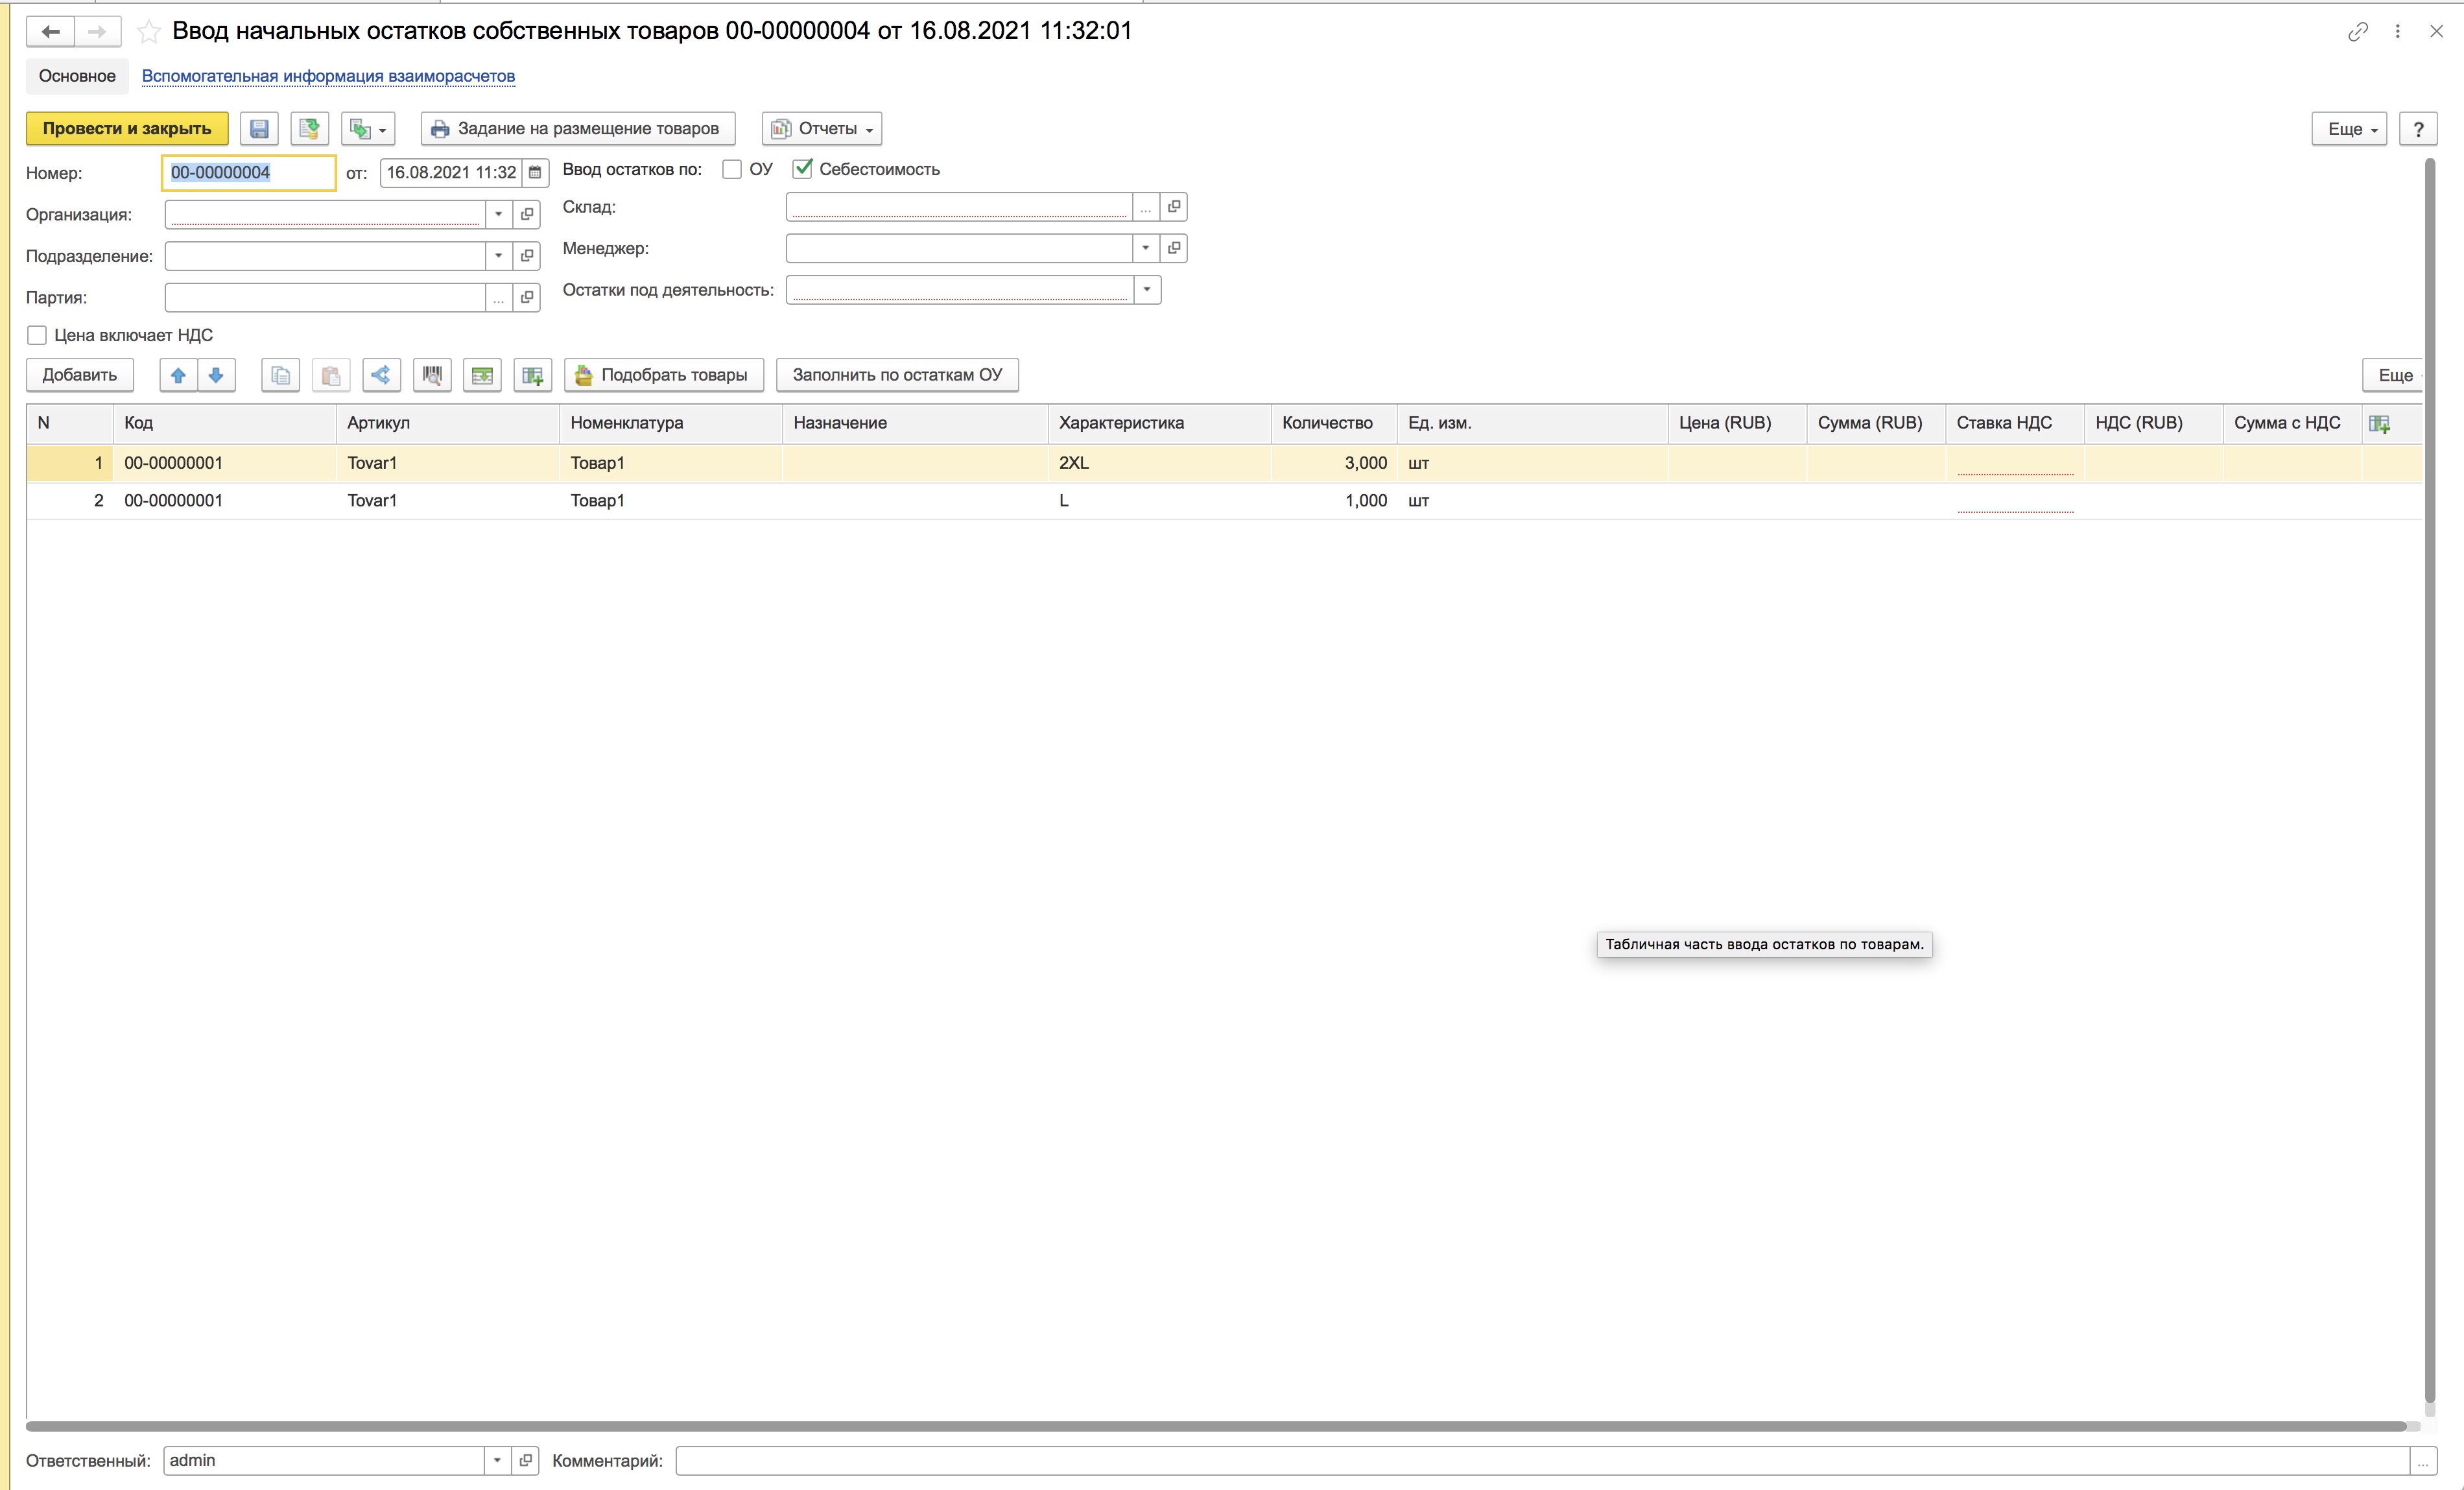Switch to the Основное tab
The width and height of the screenshot is (2464, 1490).
click(77, 76)
